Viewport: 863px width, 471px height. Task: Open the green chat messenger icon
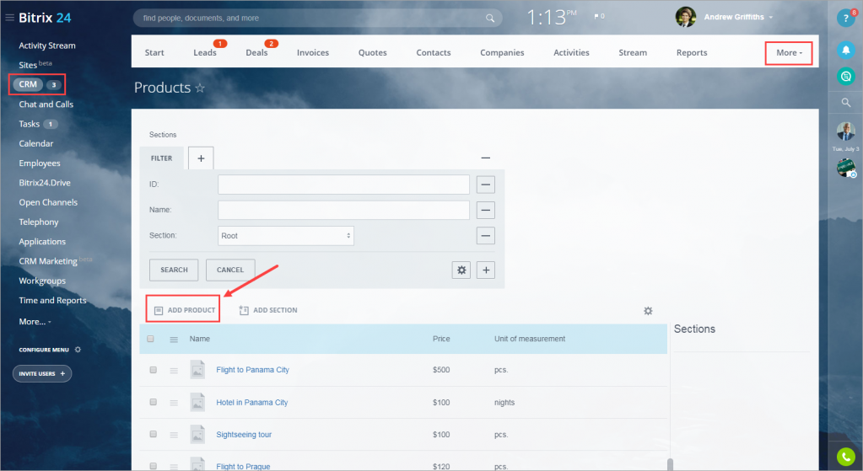845,76
